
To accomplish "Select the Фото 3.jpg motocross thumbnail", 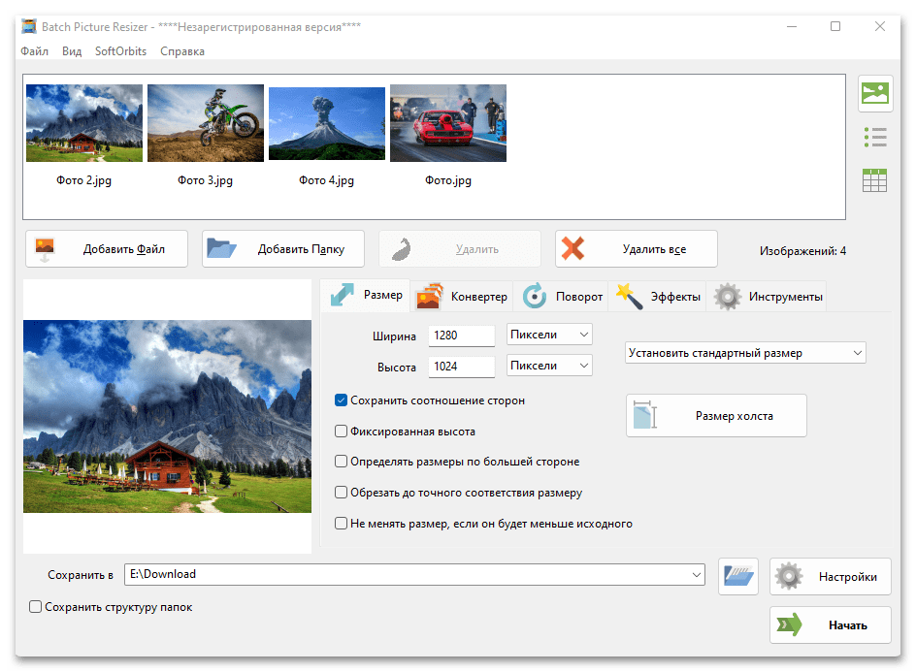I will (x=205, y=123).
